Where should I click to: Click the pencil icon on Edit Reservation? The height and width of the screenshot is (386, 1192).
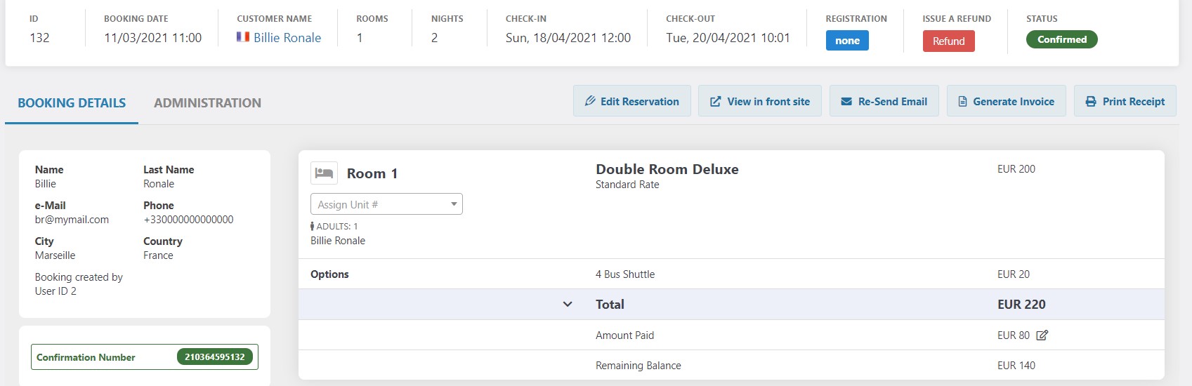pos(590,101)
